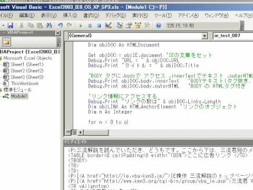Click the 'for n = 0 to ol' line

point(108,122)
